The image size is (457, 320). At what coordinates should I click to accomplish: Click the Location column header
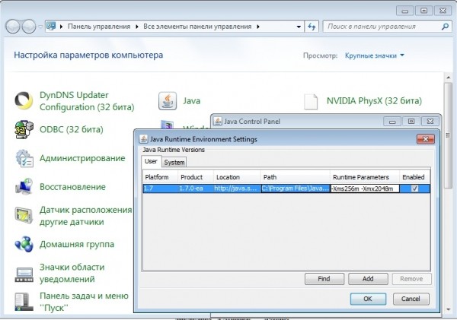(x=237, y=177)
